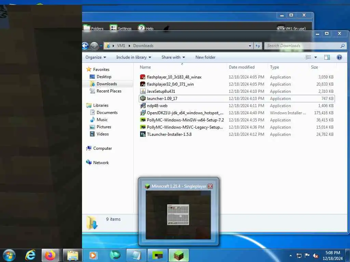The width and height of the screenshot is (350, 262).
Task: Open Documents library
Action: point(107,113)
